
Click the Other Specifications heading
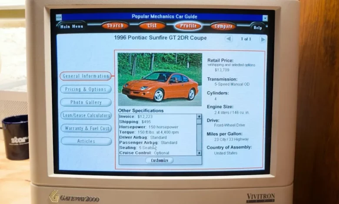(x=141, y=111)
